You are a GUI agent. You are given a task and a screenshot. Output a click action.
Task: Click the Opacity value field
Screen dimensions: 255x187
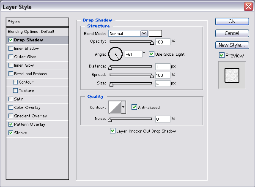coord(163,42)
